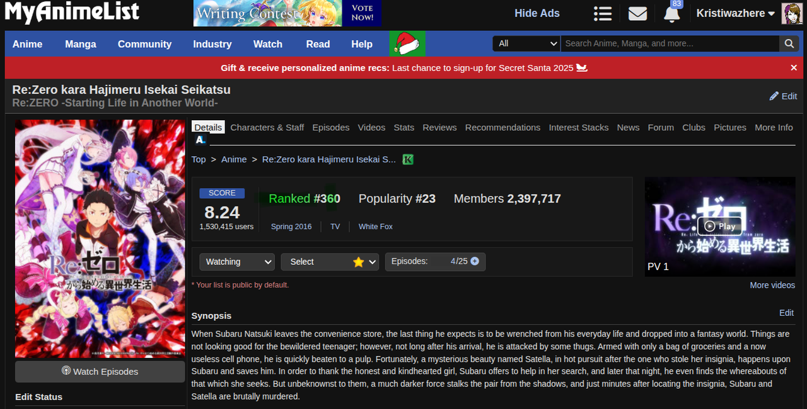Click the user profile avatar picture
Screen dimensions: 807x409
point(792,13)
